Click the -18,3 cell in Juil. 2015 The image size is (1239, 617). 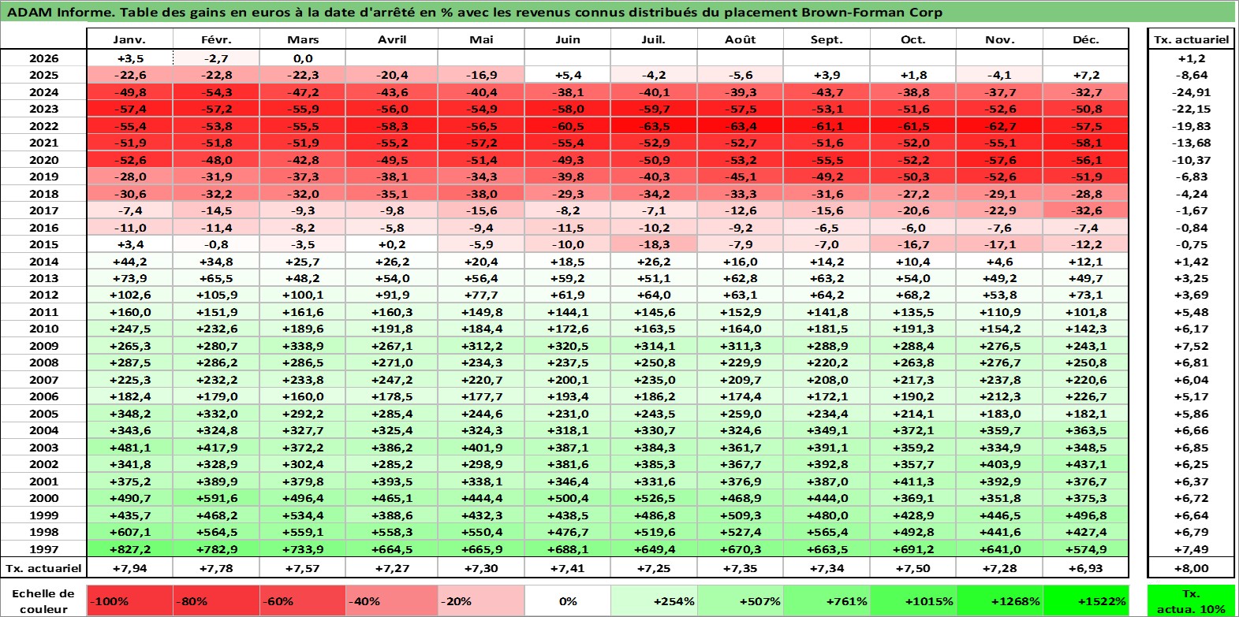pyautogui.click(x=654, y=244)
